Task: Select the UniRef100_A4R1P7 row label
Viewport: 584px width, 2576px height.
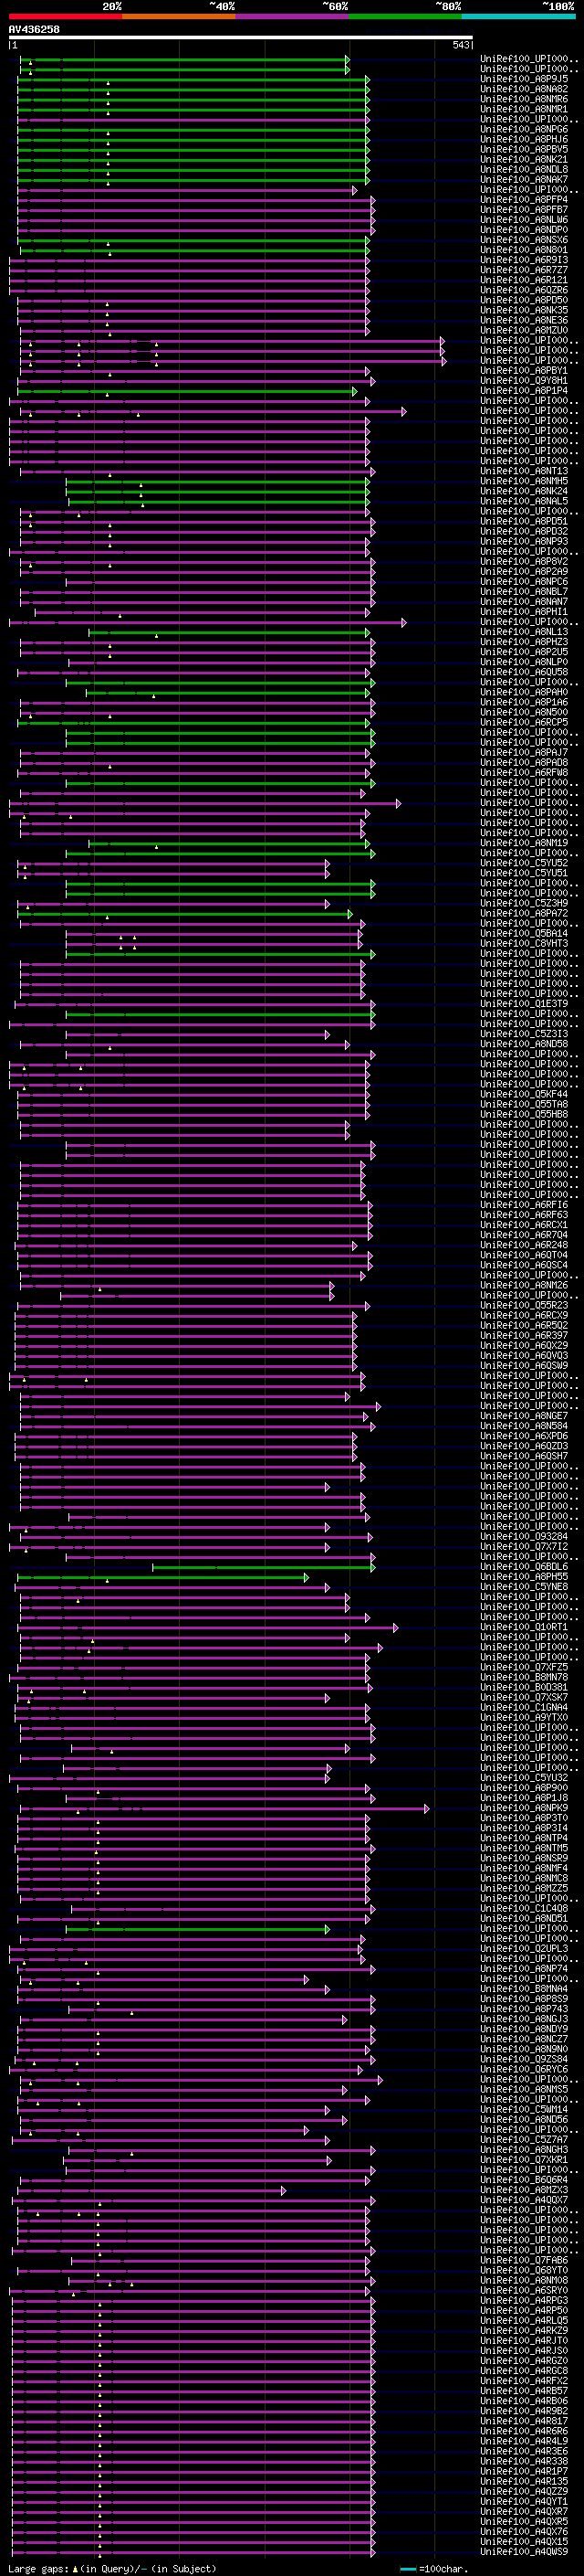Action: click(524, 2470)
